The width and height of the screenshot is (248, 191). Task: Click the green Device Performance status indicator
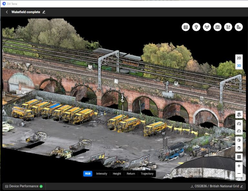pyautogui.click(x=41, y=186)
